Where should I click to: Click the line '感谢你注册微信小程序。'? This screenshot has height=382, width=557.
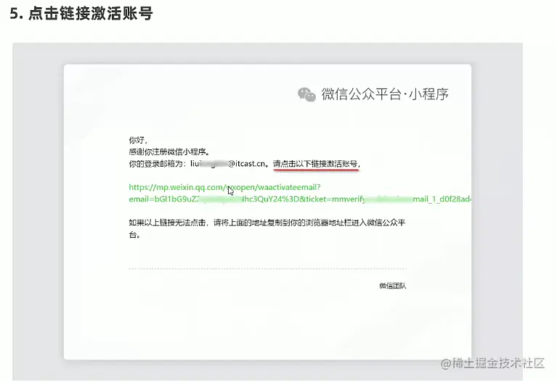pos(169,151)
